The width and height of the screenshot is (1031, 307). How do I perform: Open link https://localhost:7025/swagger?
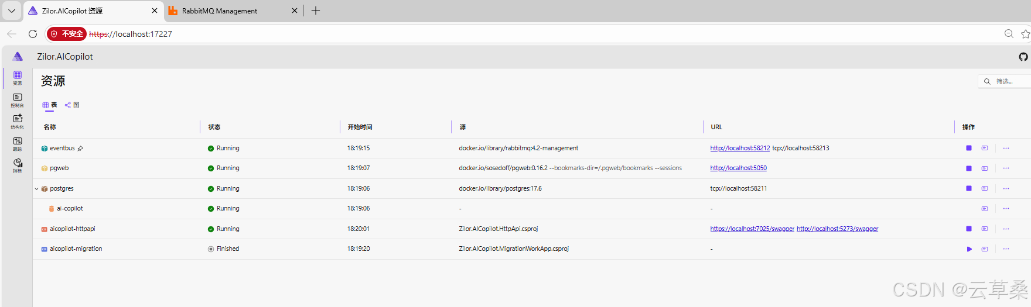pyautogui.click(x=752, y=229)
